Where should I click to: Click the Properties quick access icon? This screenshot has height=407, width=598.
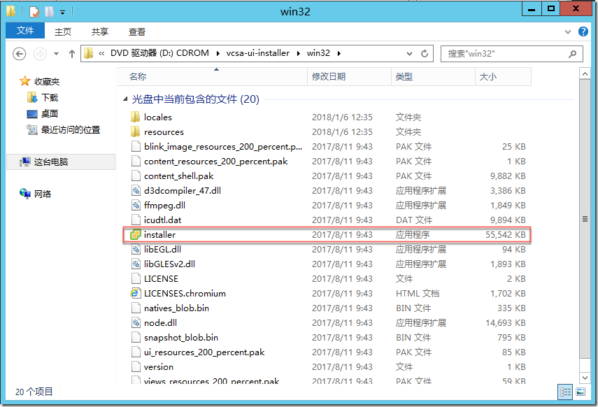click(34, 12)
